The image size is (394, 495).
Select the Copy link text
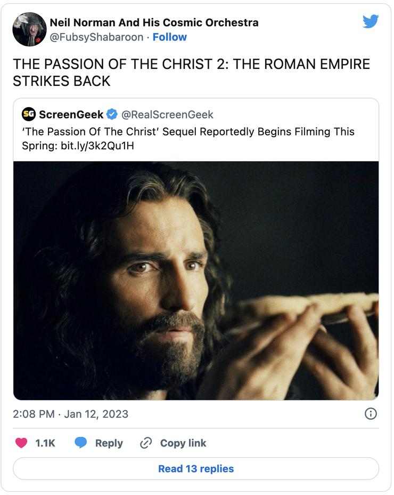click(183, 443)
